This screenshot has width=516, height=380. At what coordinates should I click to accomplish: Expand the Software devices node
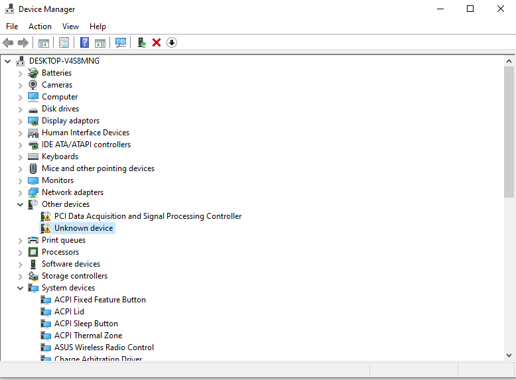coord(20,265)
